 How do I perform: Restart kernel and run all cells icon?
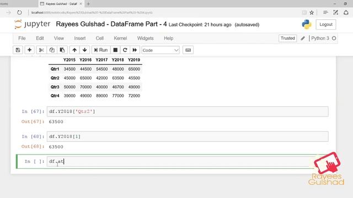pos(135,50)
